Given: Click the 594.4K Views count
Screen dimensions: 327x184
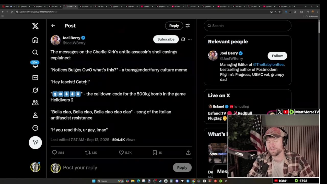Looking at the screenshot, I should pyautogui.click(x=124, y=140).
